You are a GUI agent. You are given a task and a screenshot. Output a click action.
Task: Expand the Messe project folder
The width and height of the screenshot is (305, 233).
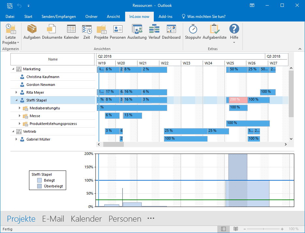click(20, 116)
